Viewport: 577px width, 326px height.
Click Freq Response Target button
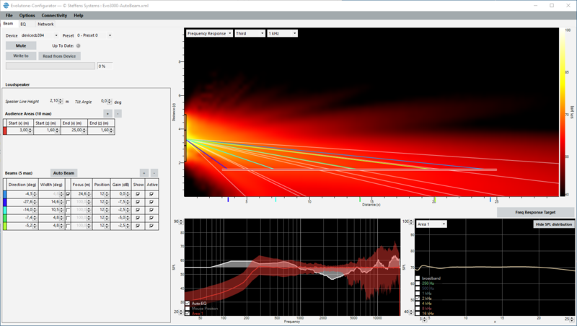pyautogui.click(x=535, y=212)
